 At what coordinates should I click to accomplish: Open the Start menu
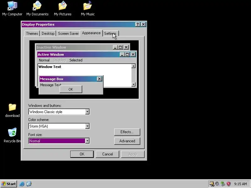[9, 184]
